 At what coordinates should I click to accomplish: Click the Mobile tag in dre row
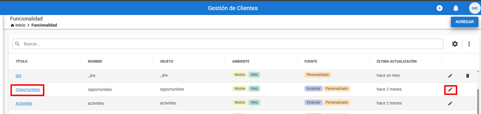point(240,75)
